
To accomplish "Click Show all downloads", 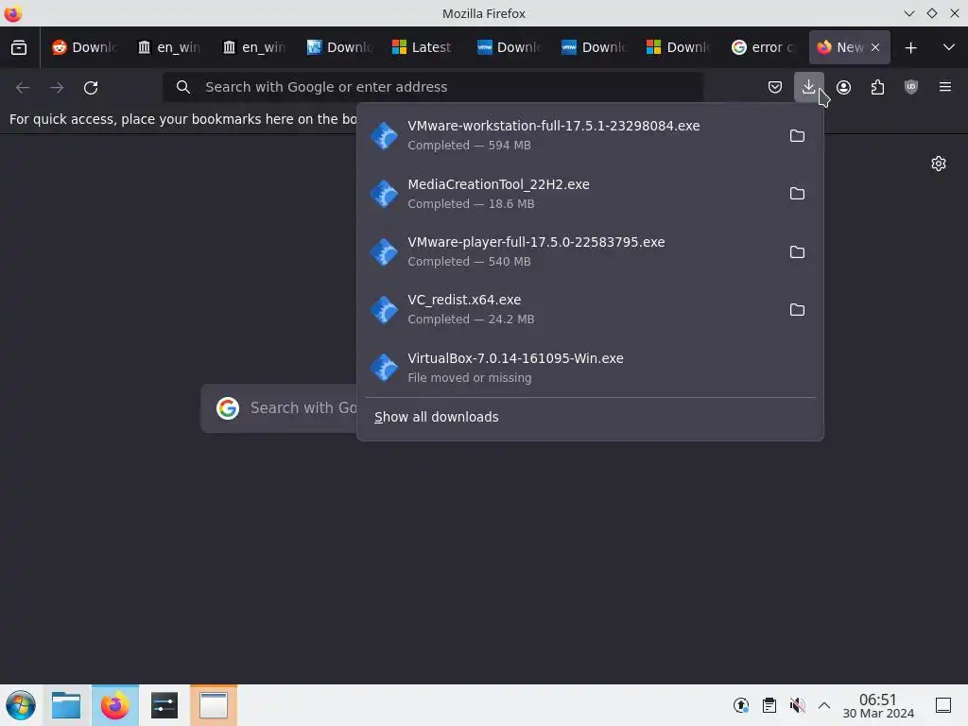I will pyautogui.click(x=437, y=417).
